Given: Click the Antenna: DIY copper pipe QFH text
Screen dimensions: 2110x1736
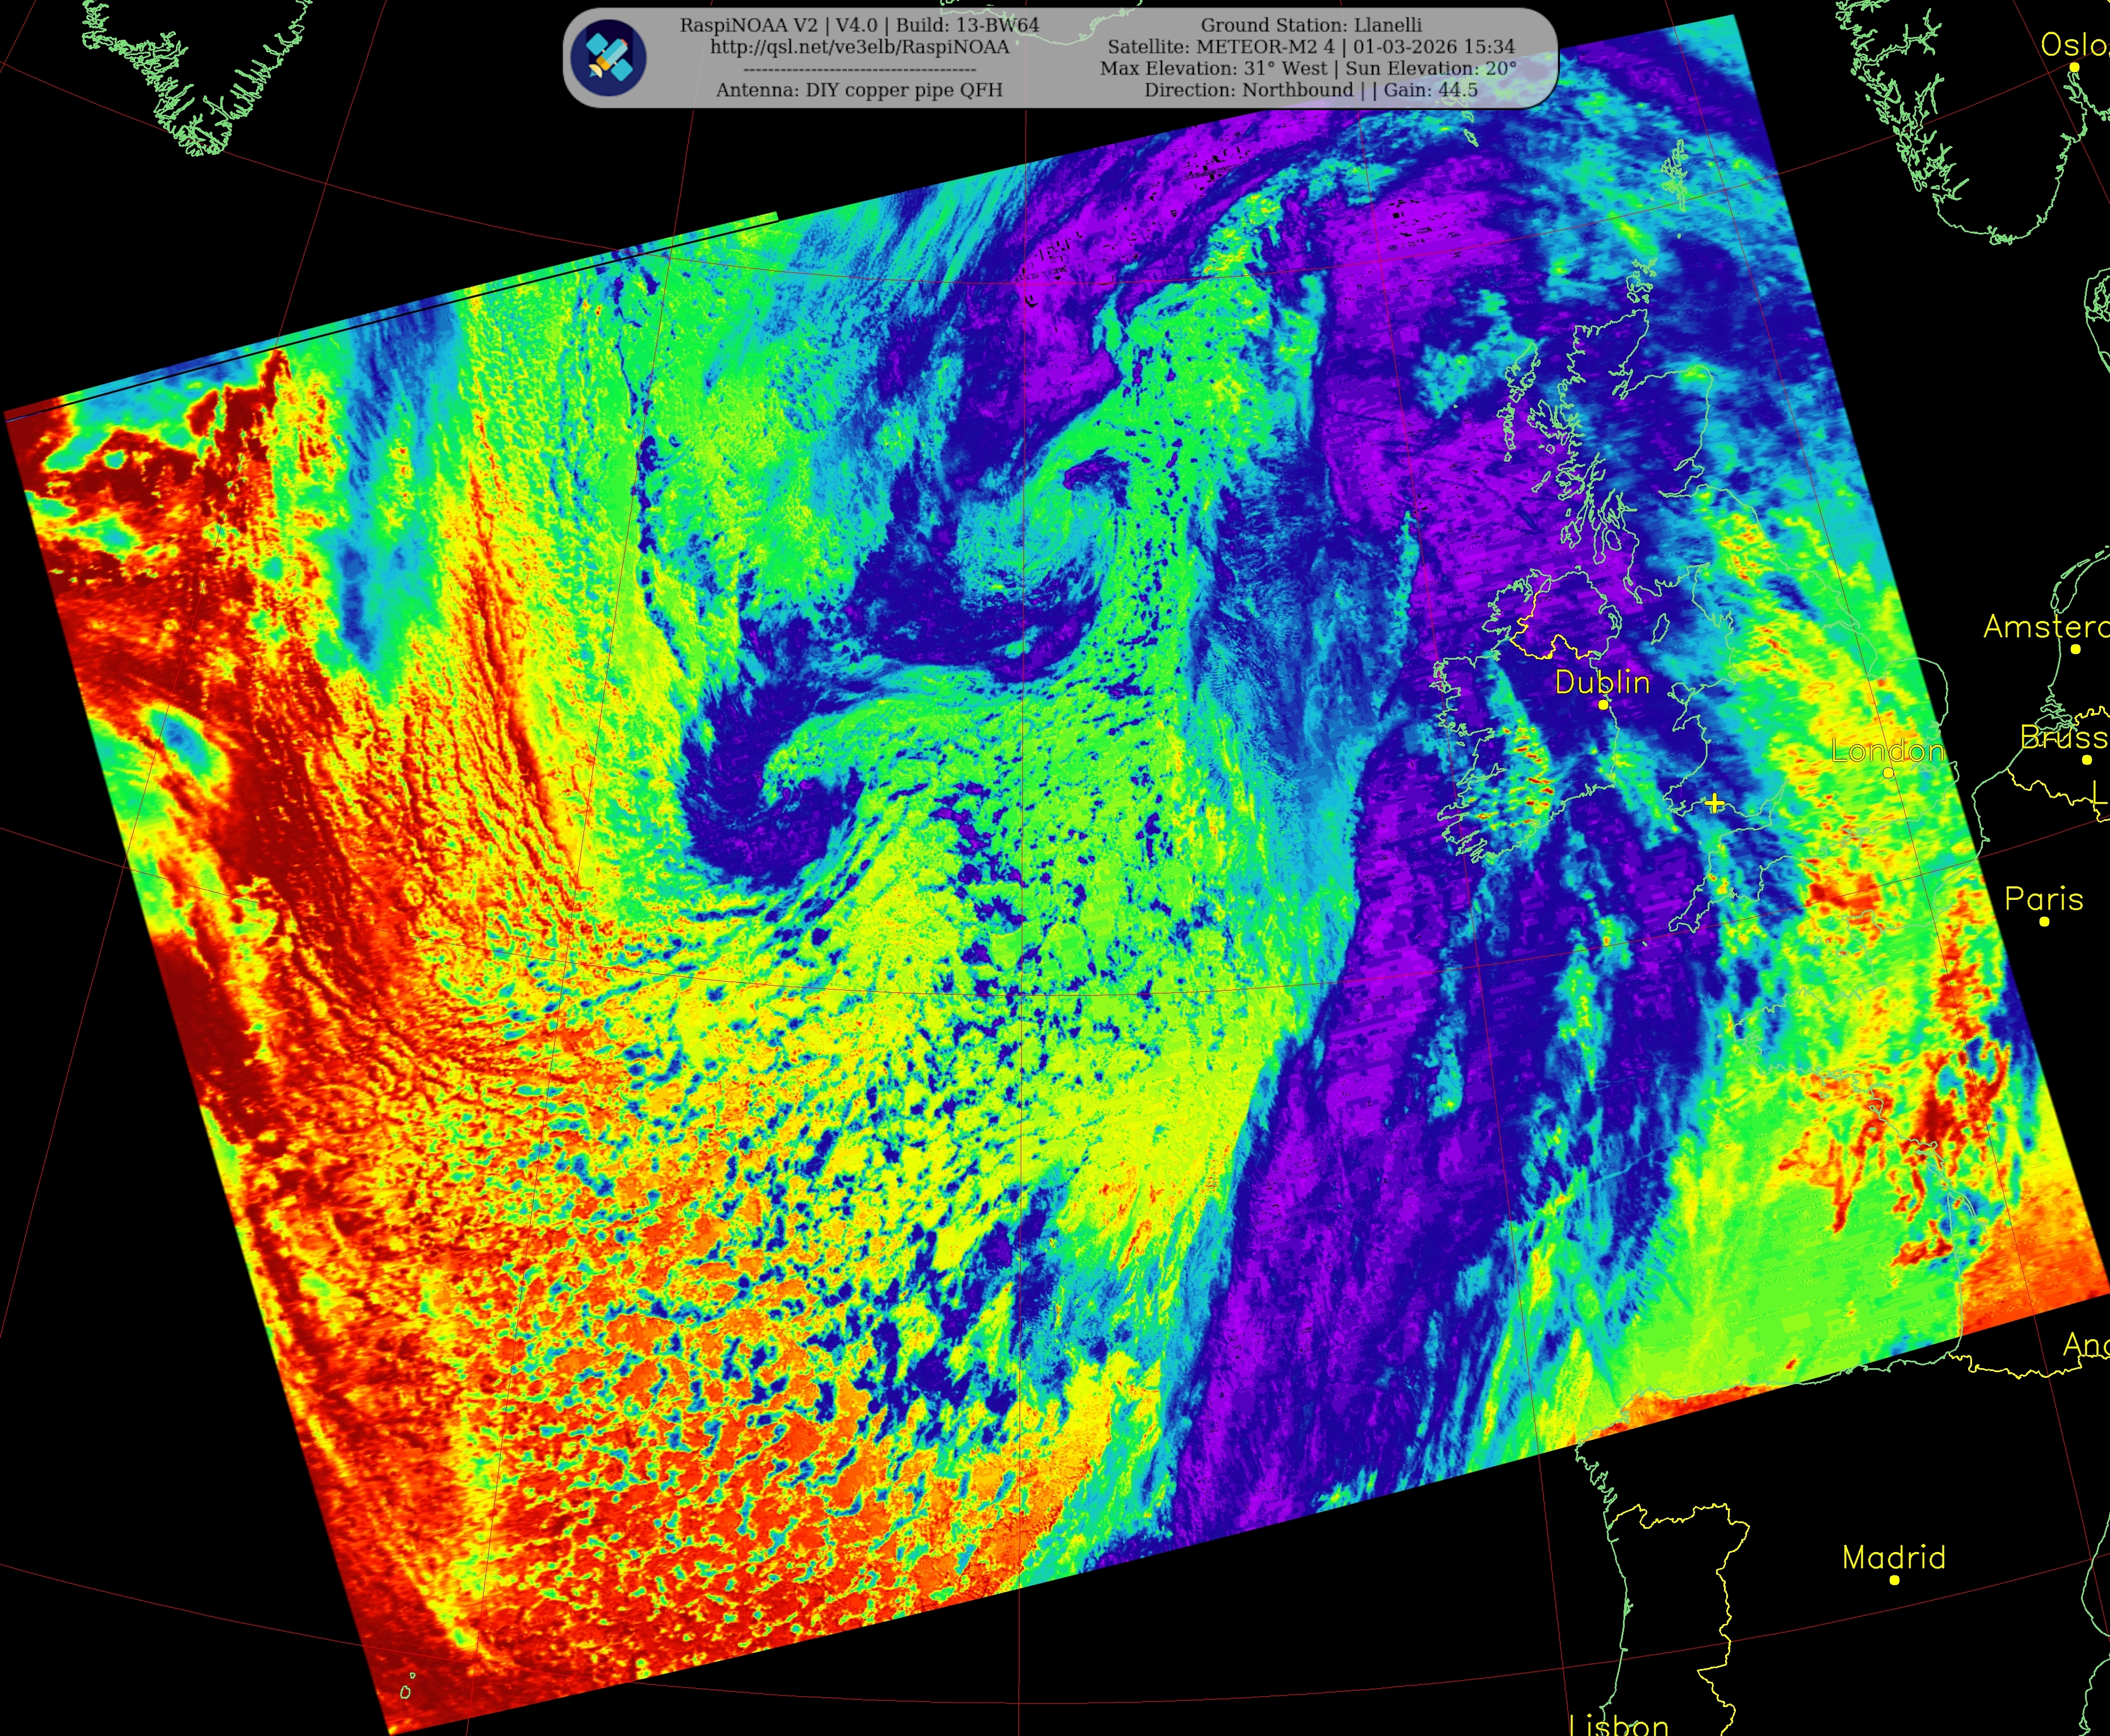Looking at the screenshot, I should [859, 90].
